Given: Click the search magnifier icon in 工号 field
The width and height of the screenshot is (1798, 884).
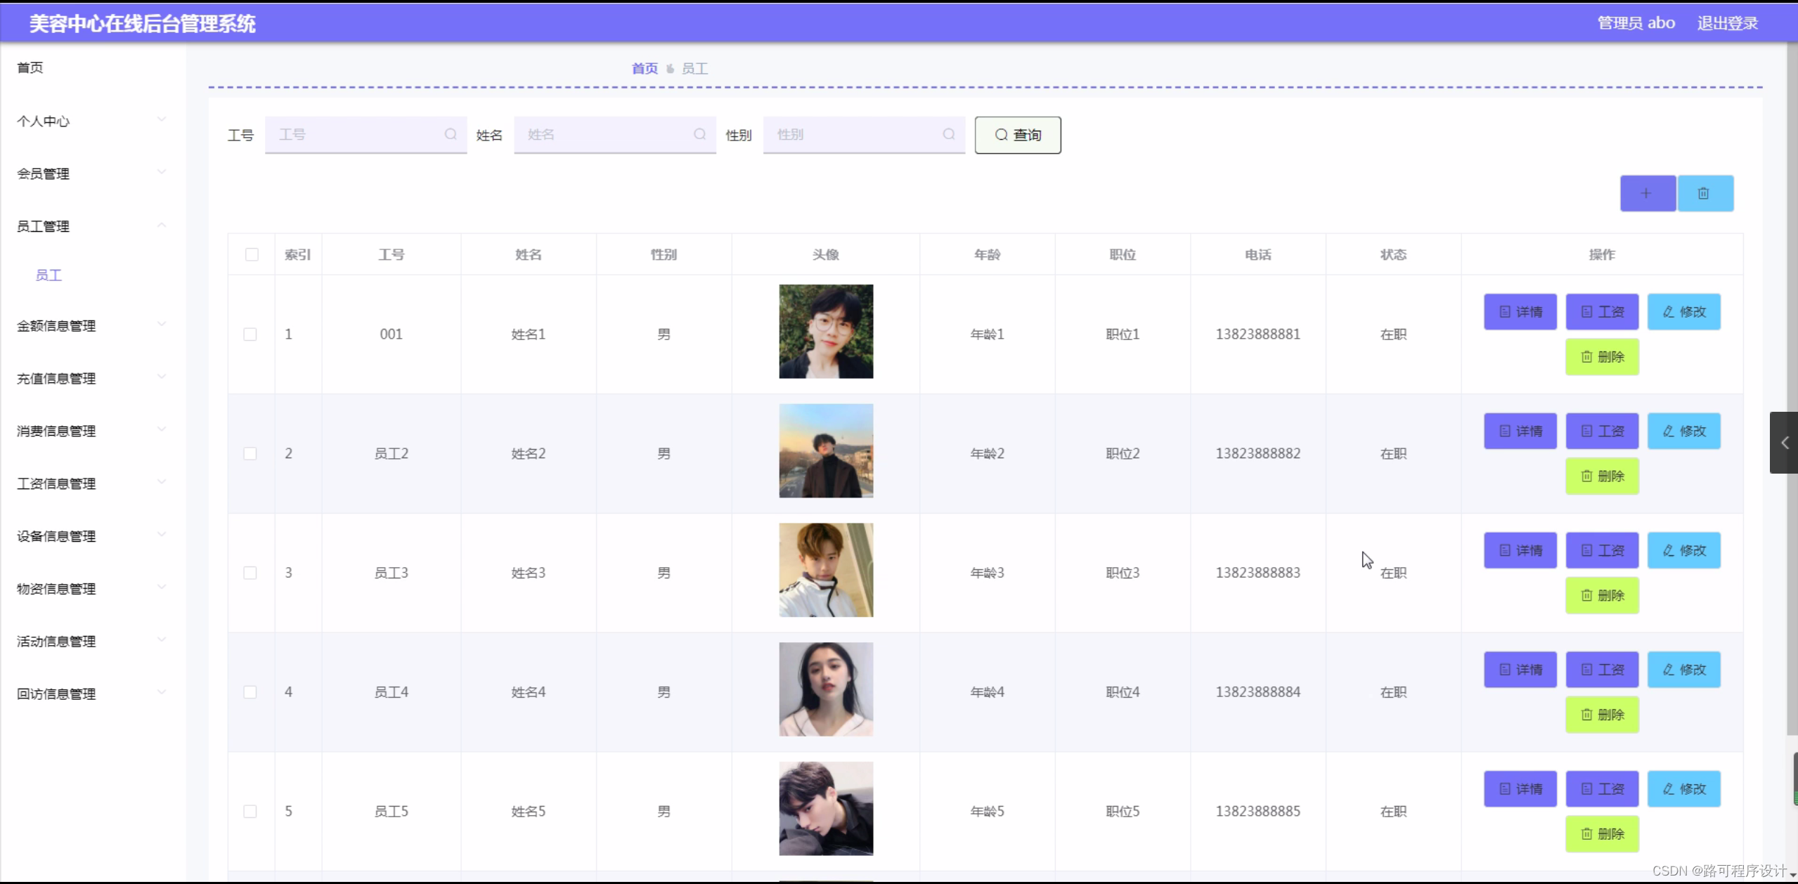Looking at the screenshot, I should (x=451, y=134).
